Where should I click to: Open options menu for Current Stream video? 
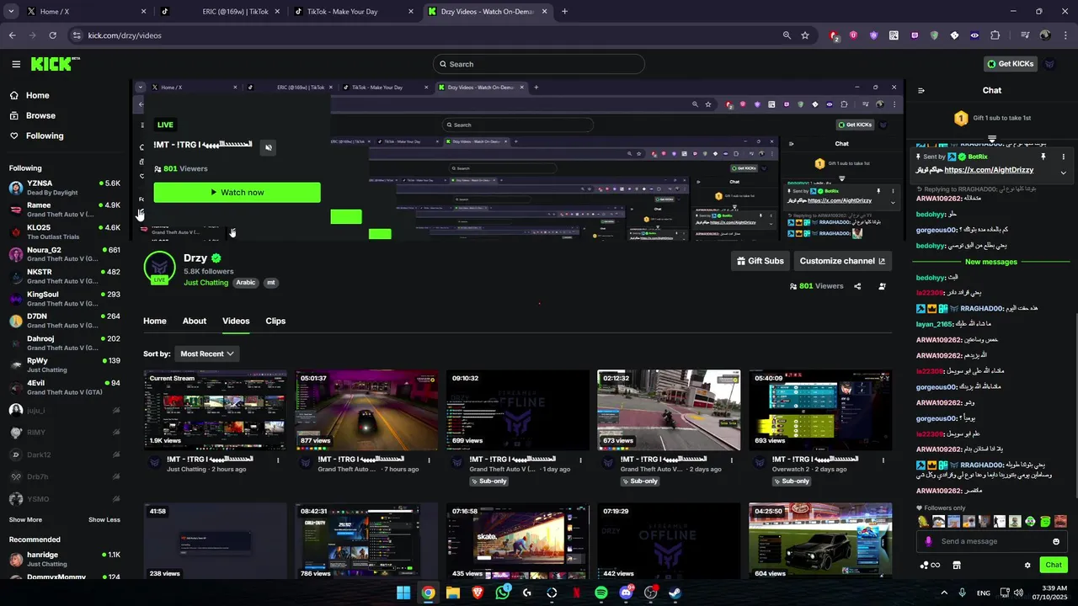[278, 460]
